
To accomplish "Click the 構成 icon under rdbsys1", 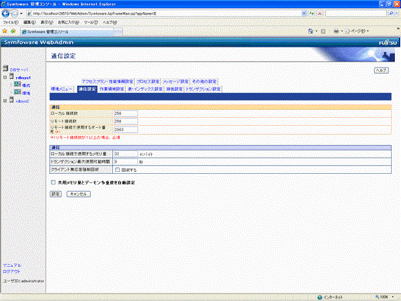I will (17, 85).
